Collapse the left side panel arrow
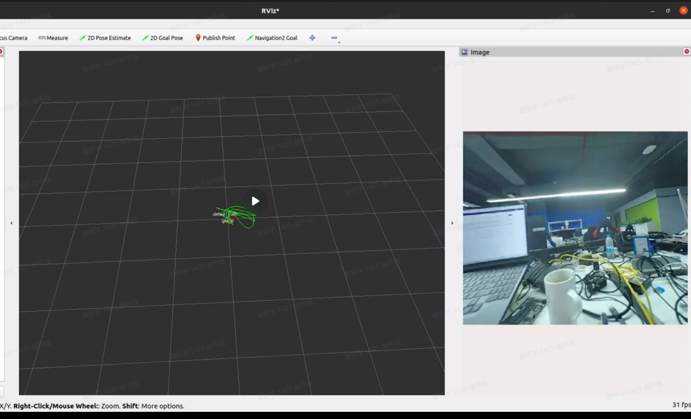The width and height of the screenshot is (691, 419). tap(11, 223)
